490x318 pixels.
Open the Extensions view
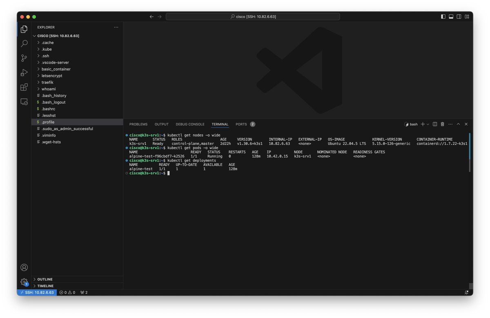click(24, 87)
